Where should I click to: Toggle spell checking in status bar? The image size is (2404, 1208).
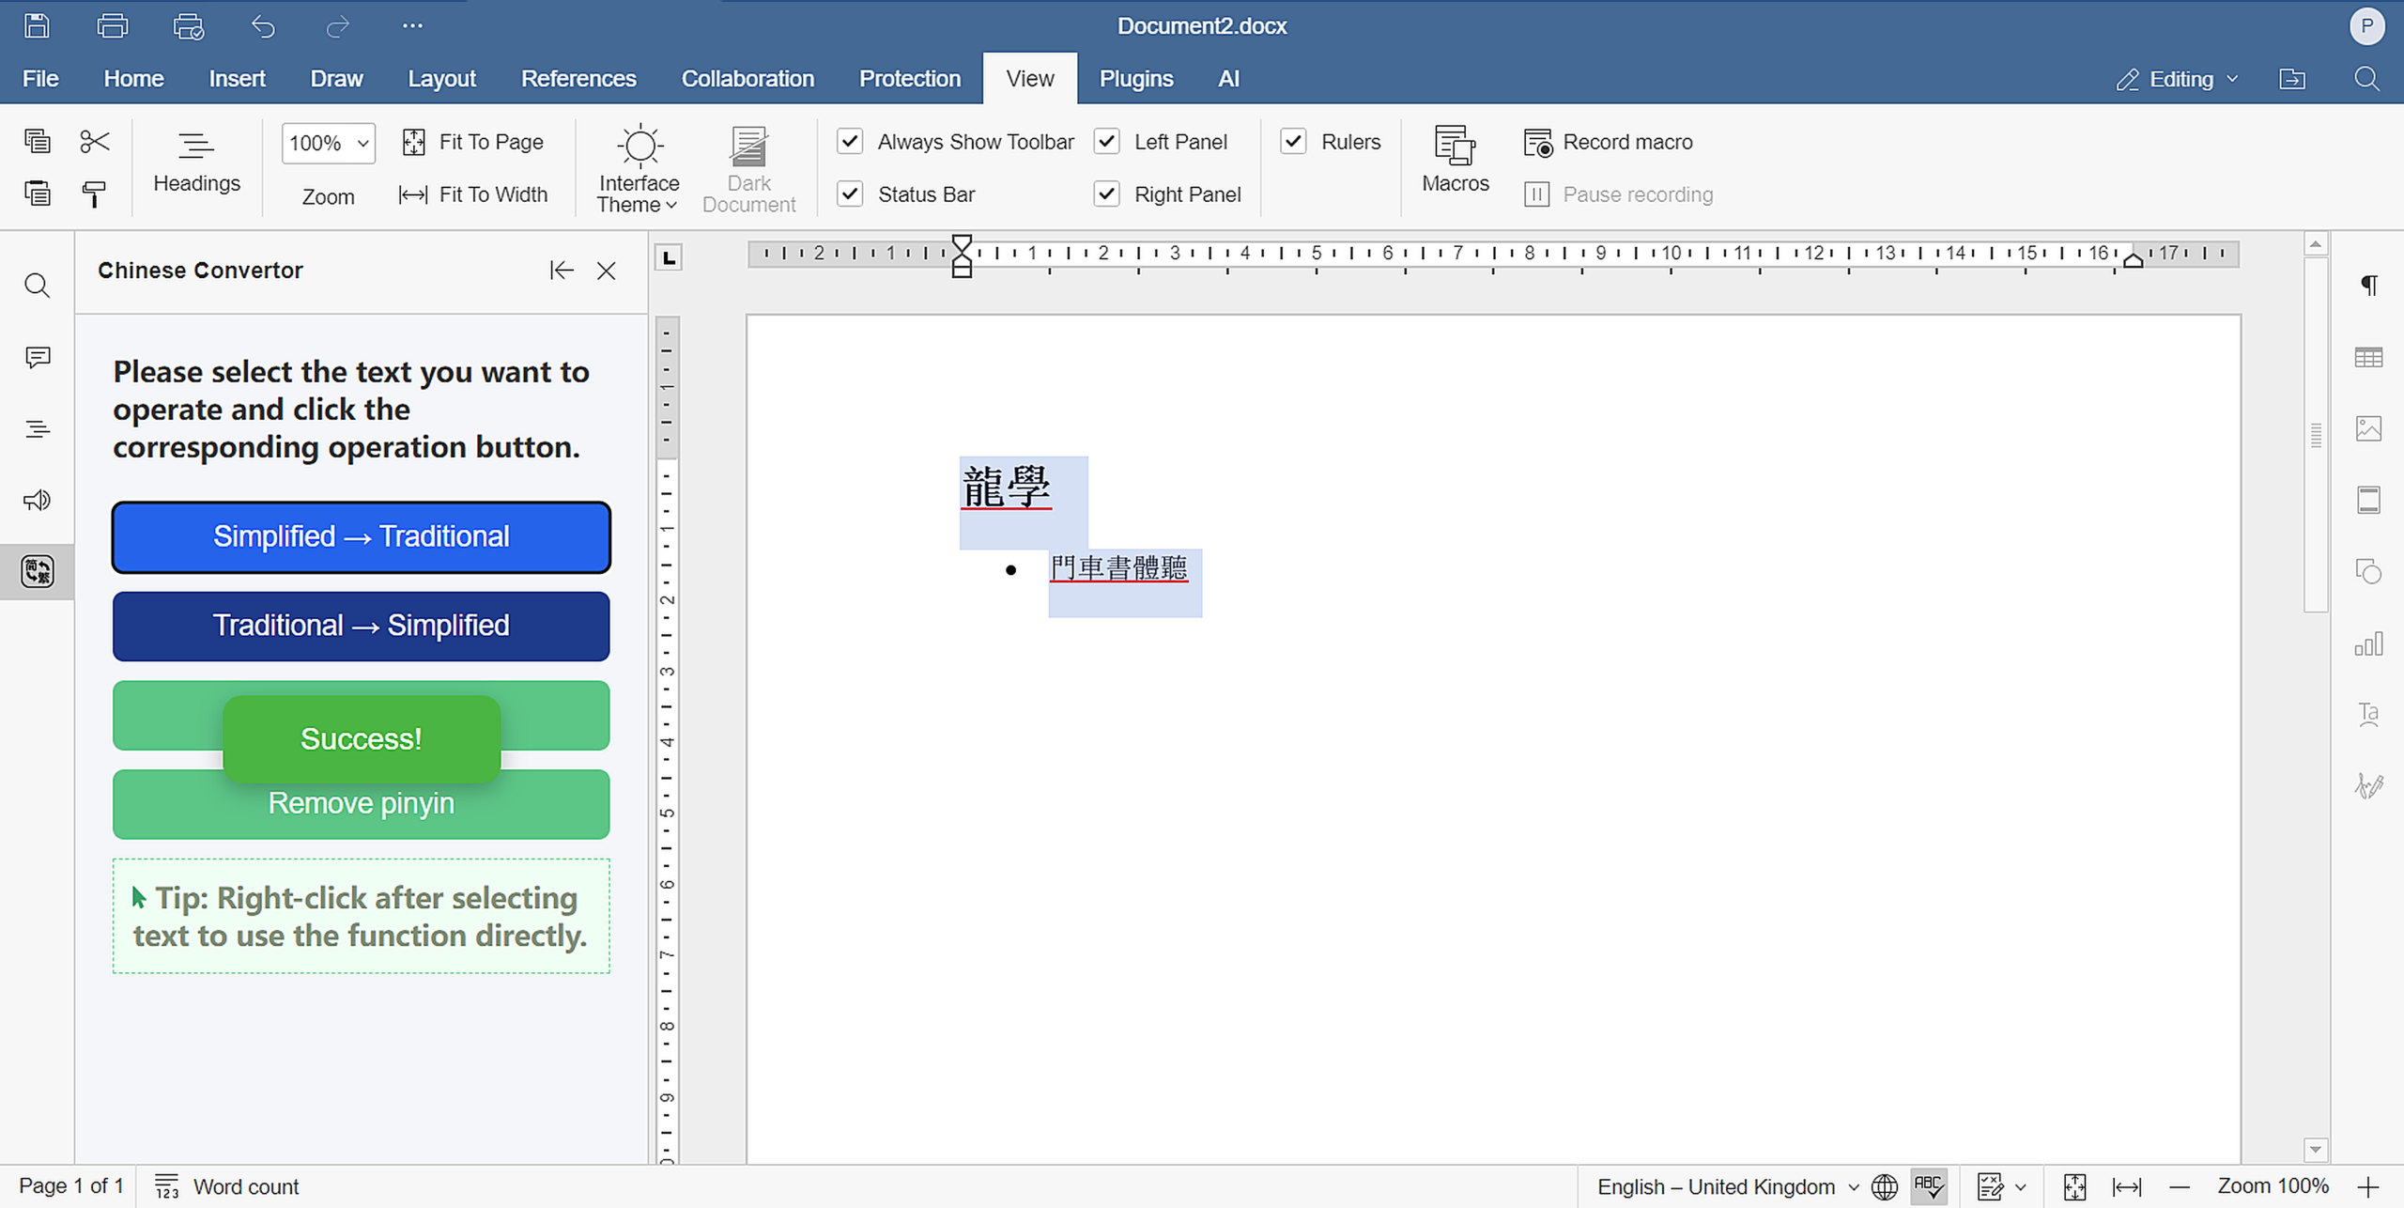(x=1929, y=1186)
